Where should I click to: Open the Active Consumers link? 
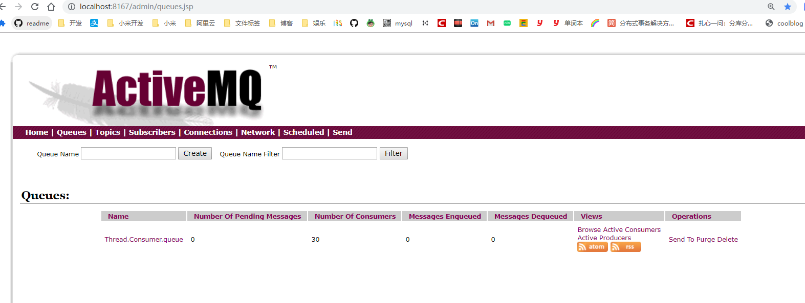click(x=632, y=230)
